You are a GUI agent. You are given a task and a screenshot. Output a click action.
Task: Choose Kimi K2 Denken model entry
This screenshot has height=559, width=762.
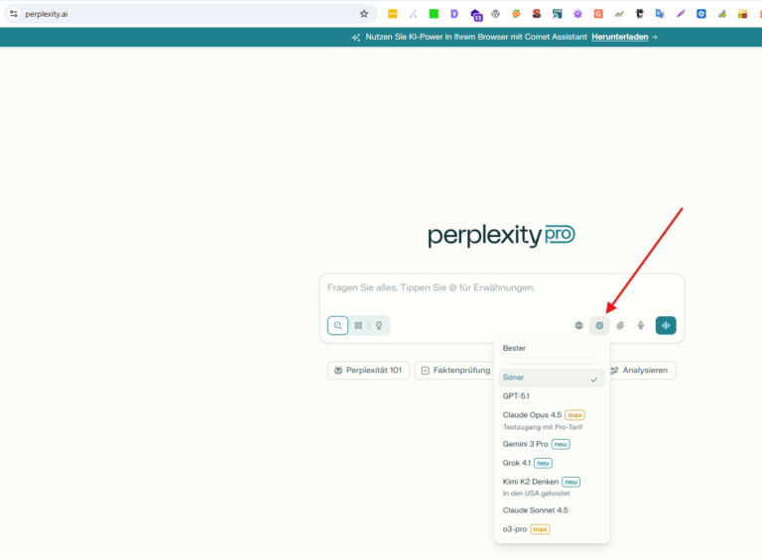531,482
